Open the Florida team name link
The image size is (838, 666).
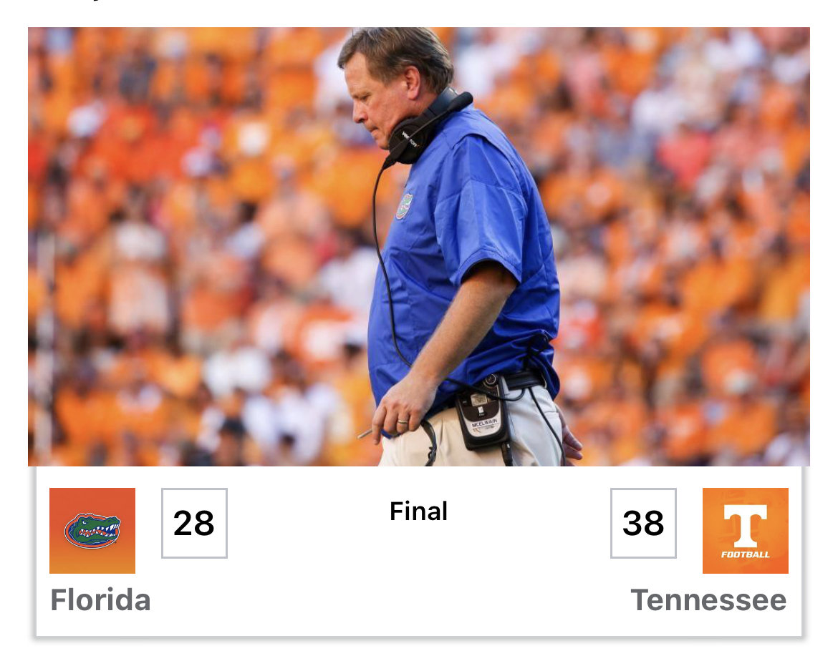[x=100, y=600]
